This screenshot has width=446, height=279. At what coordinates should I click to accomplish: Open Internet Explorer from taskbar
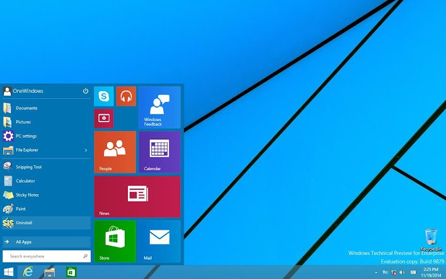point(28,272)
